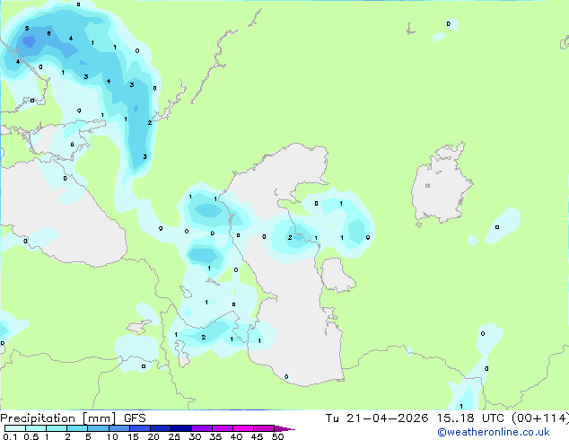Click the 15..18 UTC time range
Screen dimensions: 569x440
[x=470, y=418]
